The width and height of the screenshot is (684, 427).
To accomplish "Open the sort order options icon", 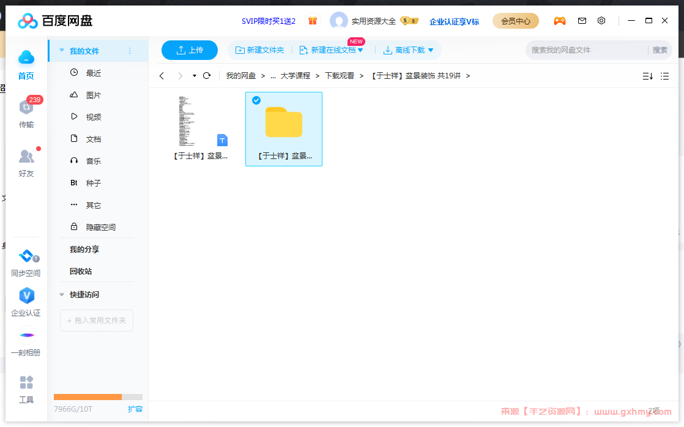I will [x=647, y=76].
